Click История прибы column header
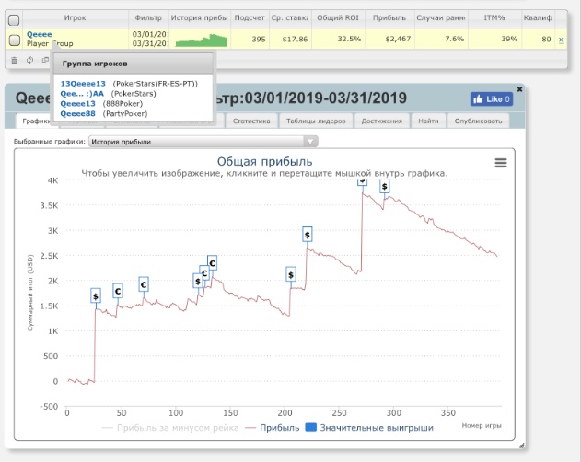The width and height of the screenshot is (581, 462). pyautogui.click(x=199, y=17)
